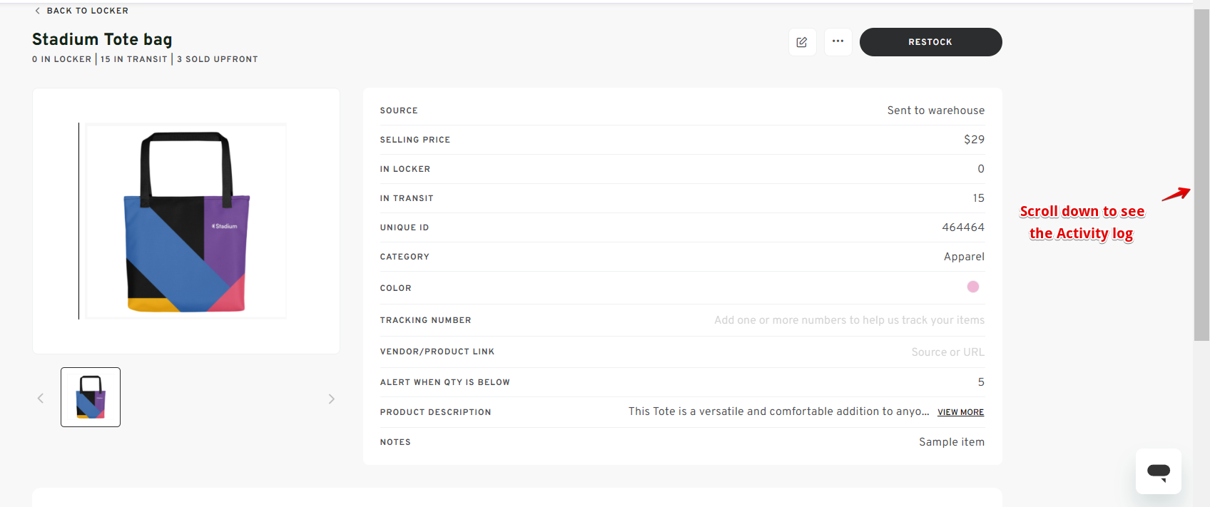Click the large Stadium Tote bag image
Image resolution: width=1210 pixels, height=507 pixels.
pyautogui.click(x=186, y=221)
